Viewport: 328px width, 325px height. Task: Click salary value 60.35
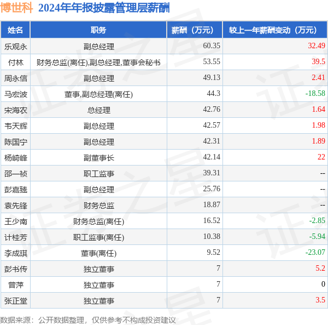click(x=212, y=45)
